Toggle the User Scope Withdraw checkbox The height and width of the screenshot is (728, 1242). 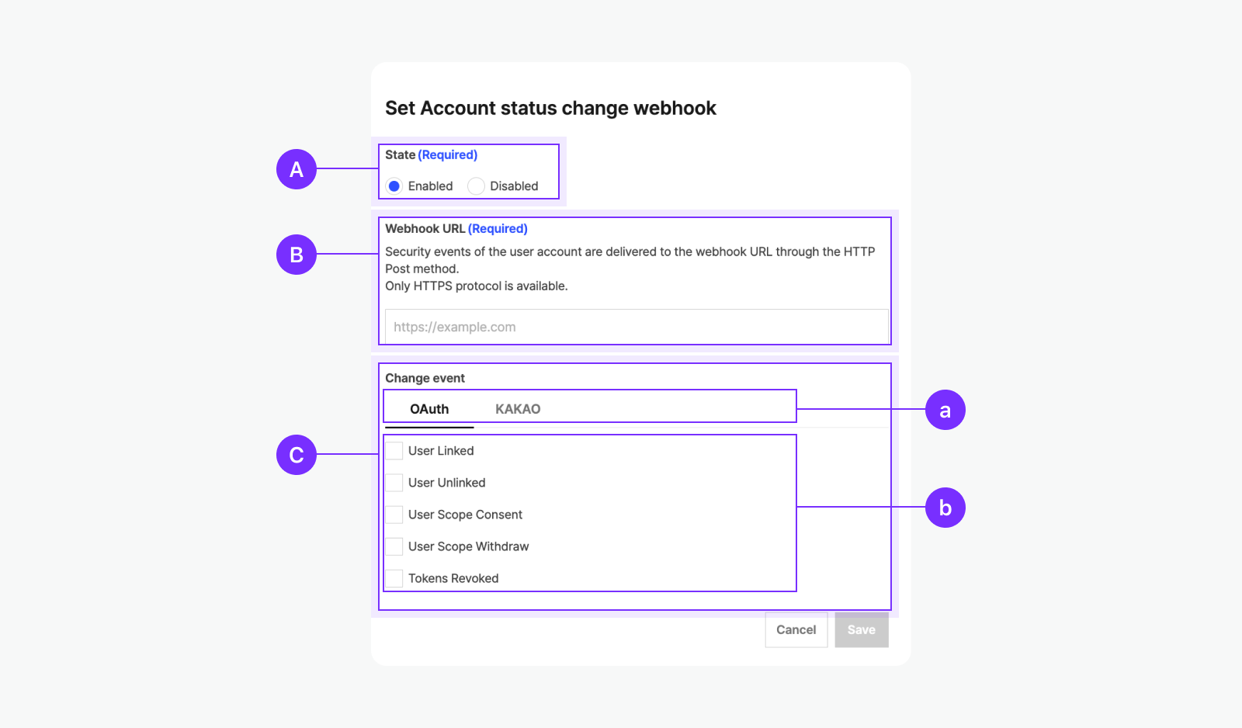[394, 546]
